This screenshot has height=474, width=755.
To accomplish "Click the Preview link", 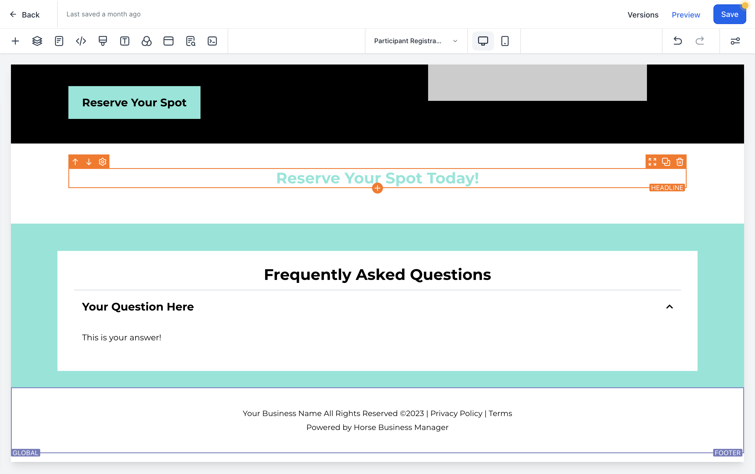I will pos(686,15).
